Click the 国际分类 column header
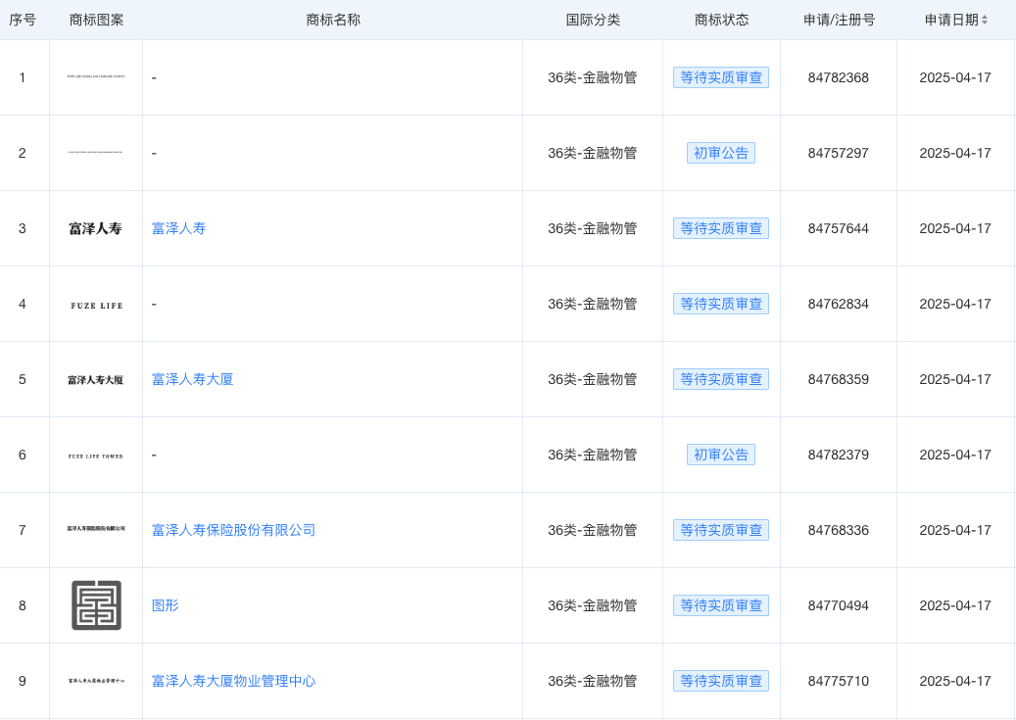 click(593, 20)
